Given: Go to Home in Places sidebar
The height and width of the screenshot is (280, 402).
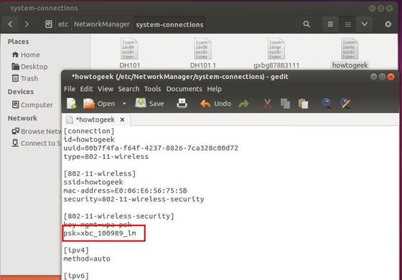Looking at the screenshot, I should point(26,54).
